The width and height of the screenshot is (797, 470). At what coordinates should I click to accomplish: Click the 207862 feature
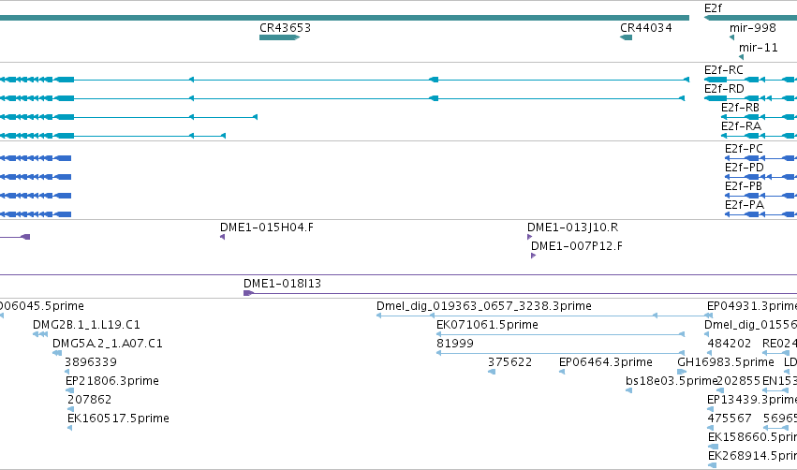pos(70,409)
